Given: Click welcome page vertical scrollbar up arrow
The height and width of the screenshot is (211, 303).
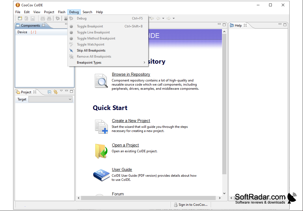Looking at the screenshot, I should 224,32.
